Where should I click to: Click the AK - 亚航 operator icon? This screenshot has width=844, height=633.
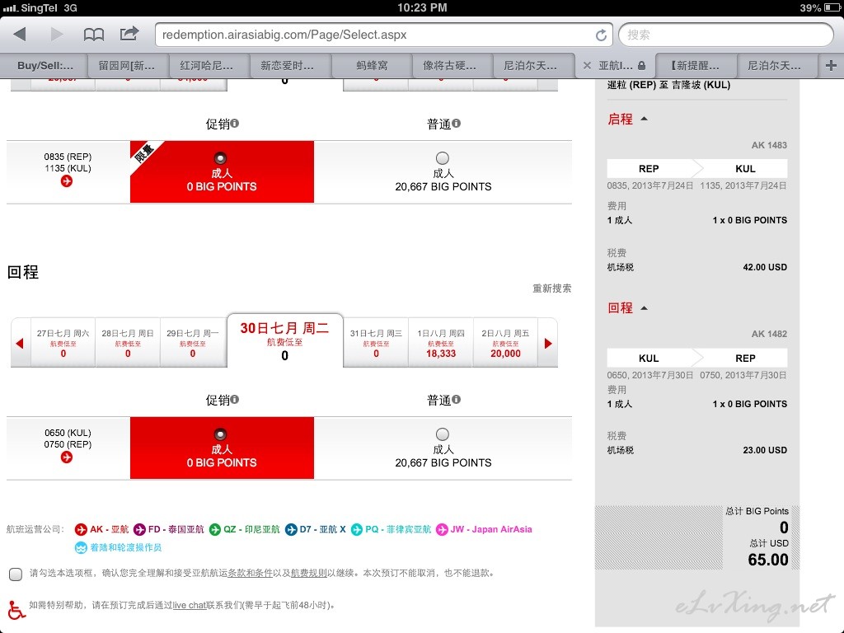point(81,530)
